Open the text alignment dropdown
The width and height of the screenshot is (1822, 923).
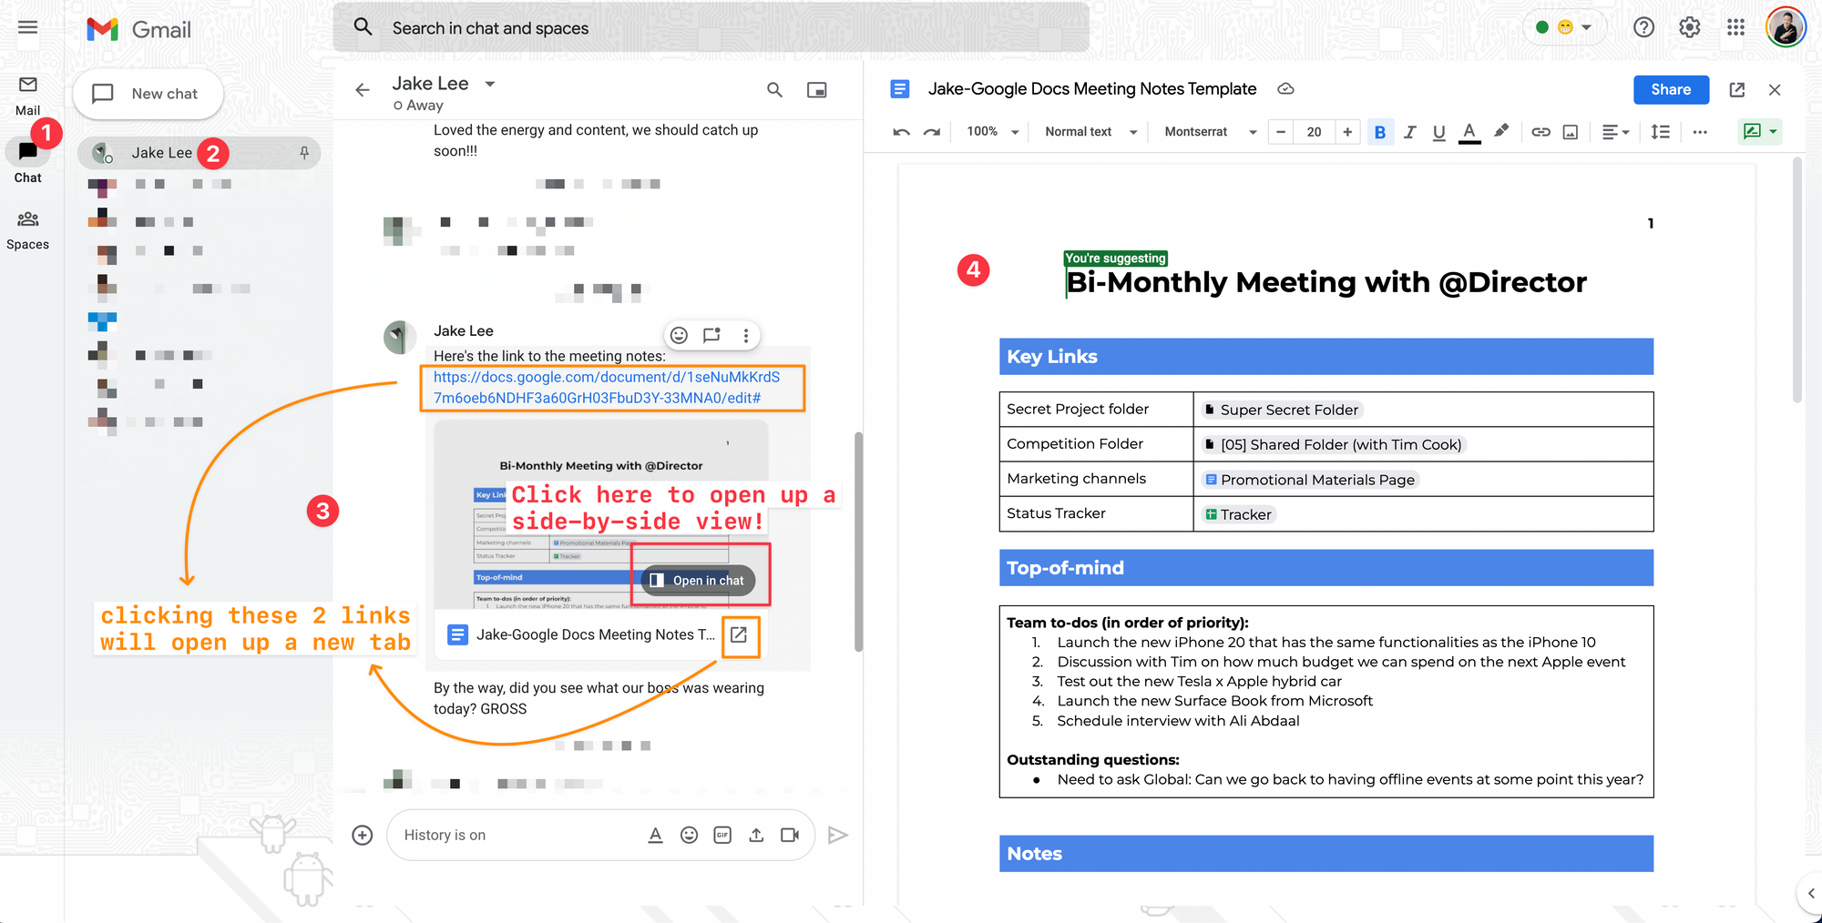coord(1615,132)
